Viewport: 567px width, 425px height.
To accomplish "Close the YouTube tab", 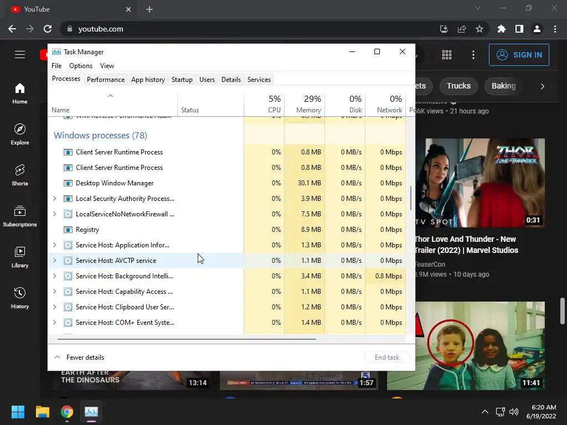I will point(128,9).
